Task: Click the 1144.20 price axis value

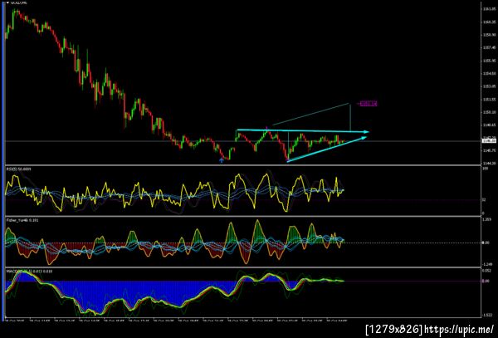Action: click(489, 164)
